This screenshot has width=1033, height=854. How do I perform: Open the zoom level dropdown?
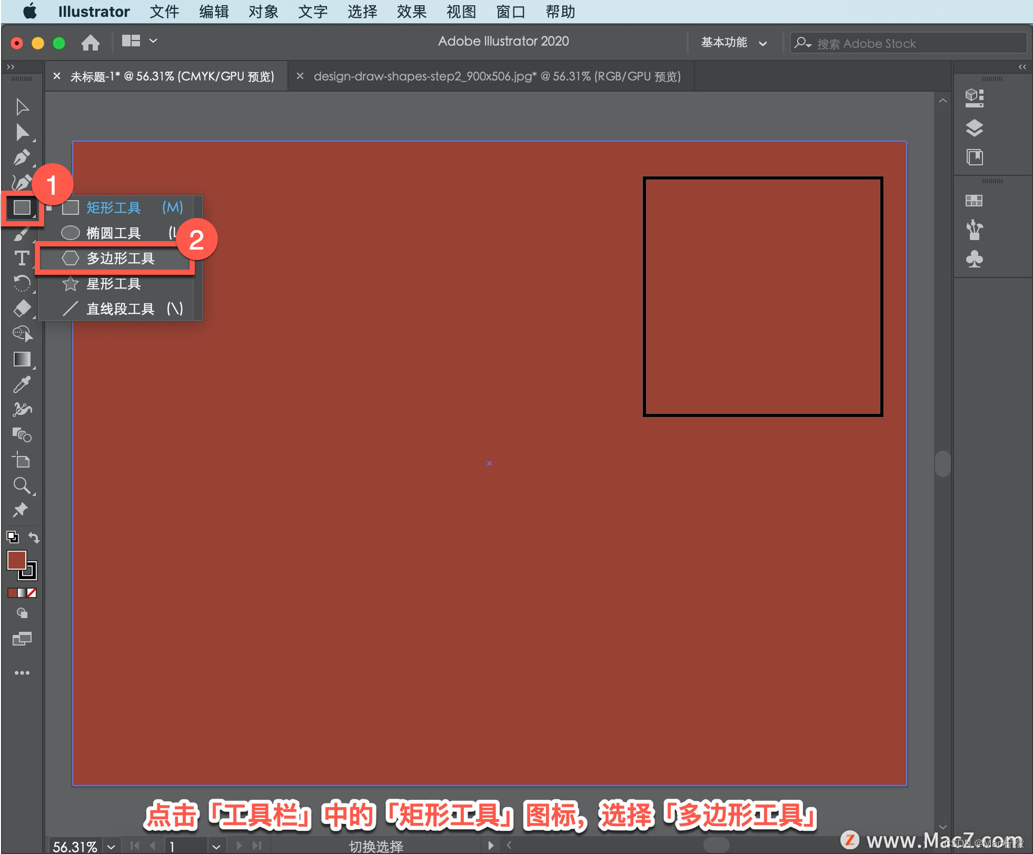(111, 846)
